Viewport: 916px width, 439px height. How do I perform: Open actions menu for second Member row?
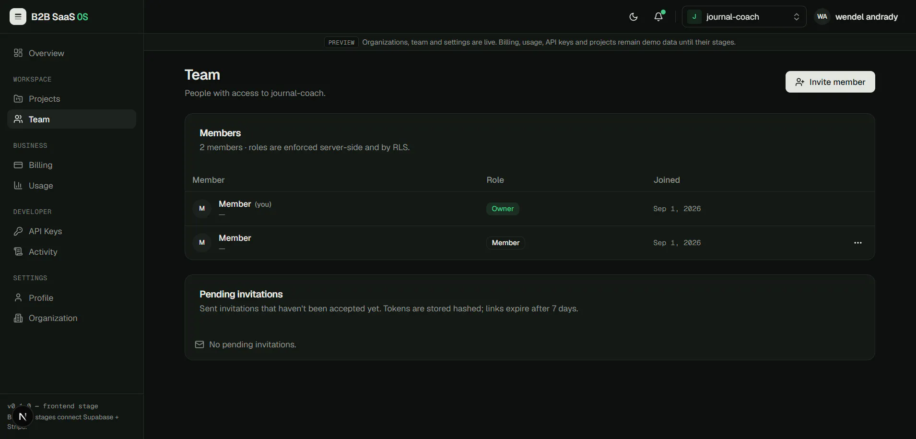(x=858, y=243)
